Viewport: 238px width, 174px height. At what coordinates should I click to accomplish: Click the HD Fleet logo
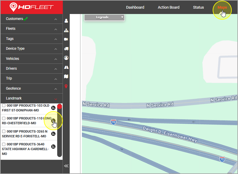[31, 7]
